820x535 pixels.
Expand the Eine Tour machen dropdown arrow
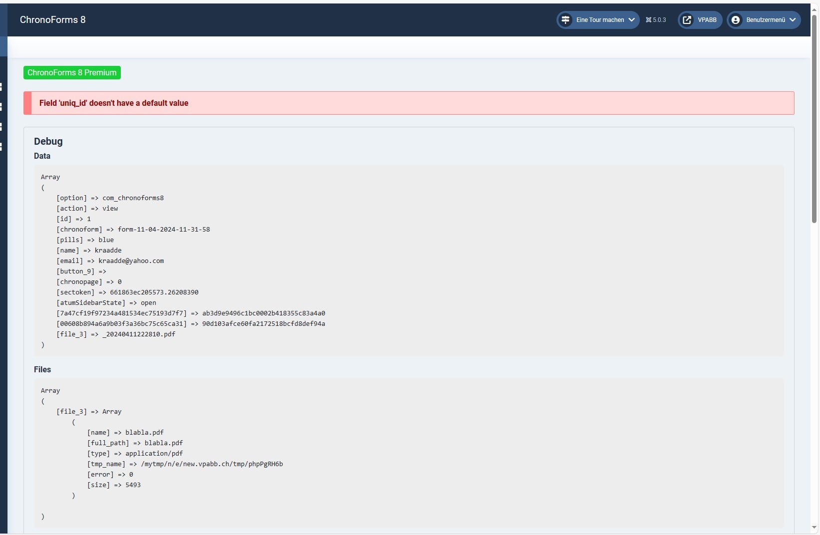pyautogui.click(x=631, y=20)
